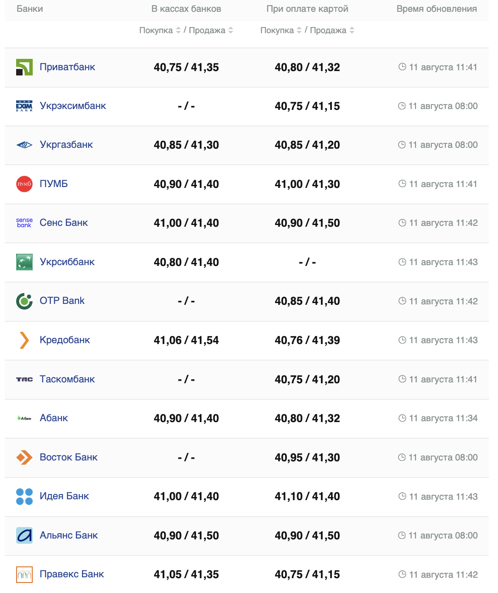The image size is (498, 593).
Task: Click the Кредобанк cash rate 41,06 / 41,54
Action: click(x=186, y=340)
